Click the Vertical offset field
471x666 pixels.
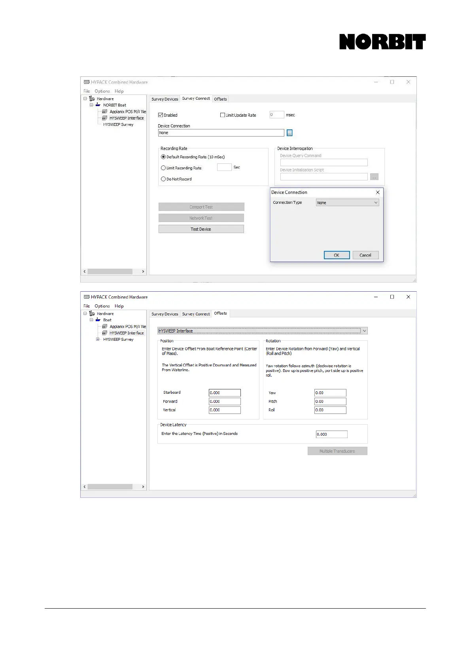point(225,410)
